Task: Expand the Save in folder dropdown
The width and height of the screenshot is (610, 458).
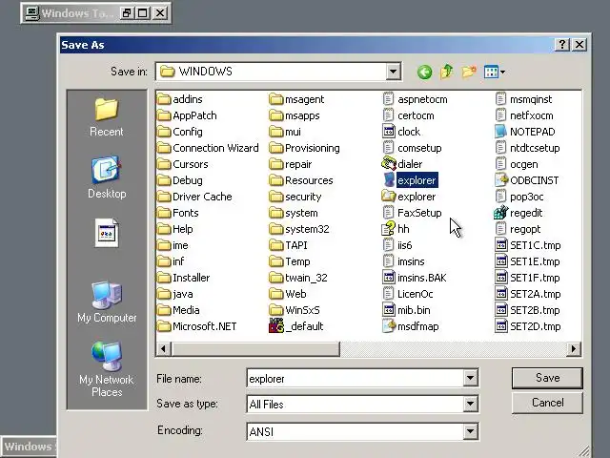Action: [393, 72]
